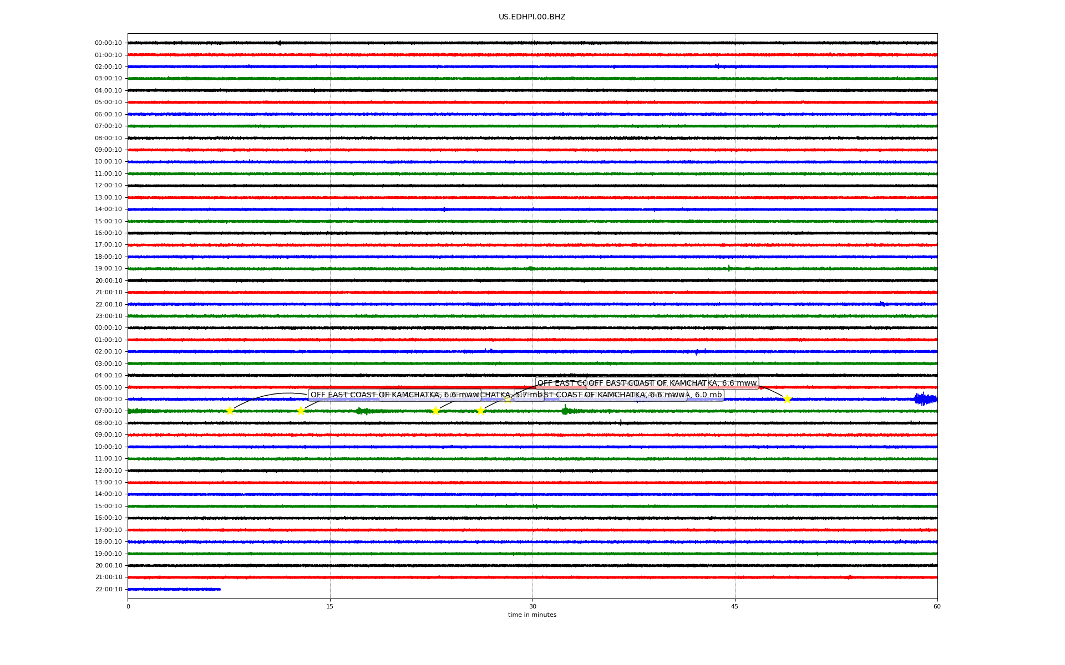
Task: Click the yellow star near minute 13 on green trace
Action: click(301, 411)
